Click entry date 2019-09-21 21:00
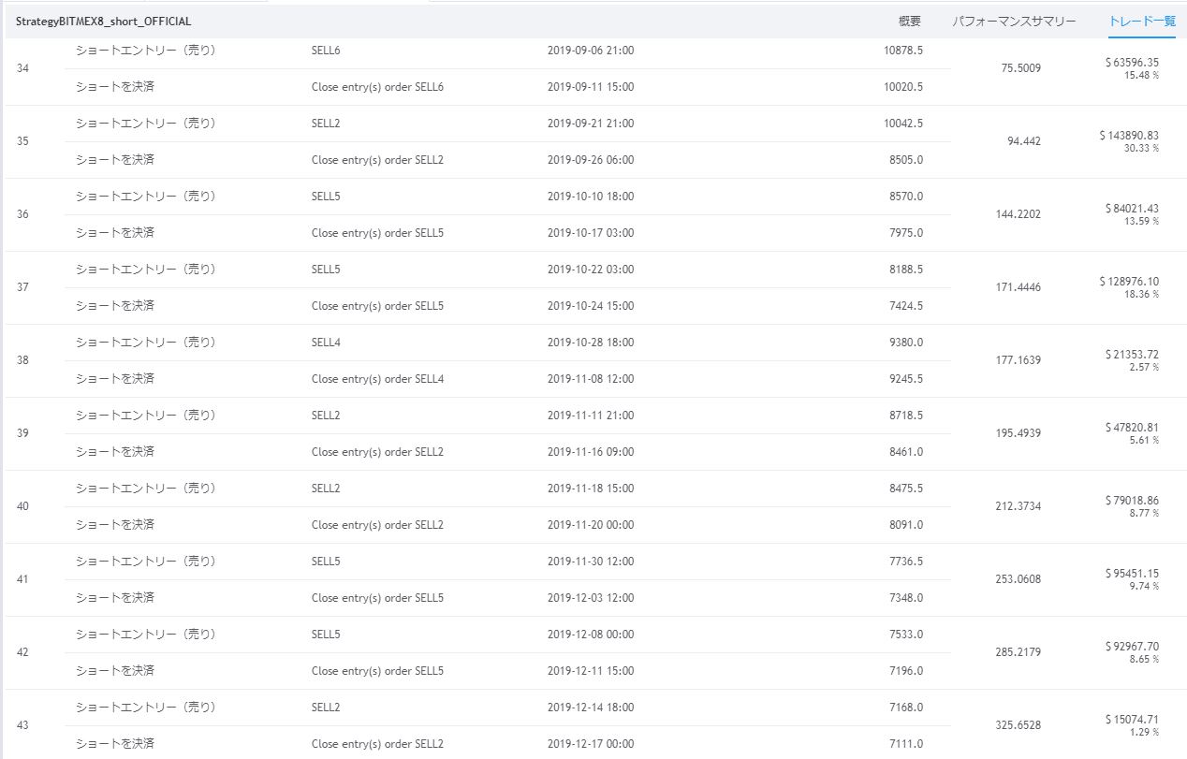Viewport: 1187px width, 759px height. tap(591, 124)
